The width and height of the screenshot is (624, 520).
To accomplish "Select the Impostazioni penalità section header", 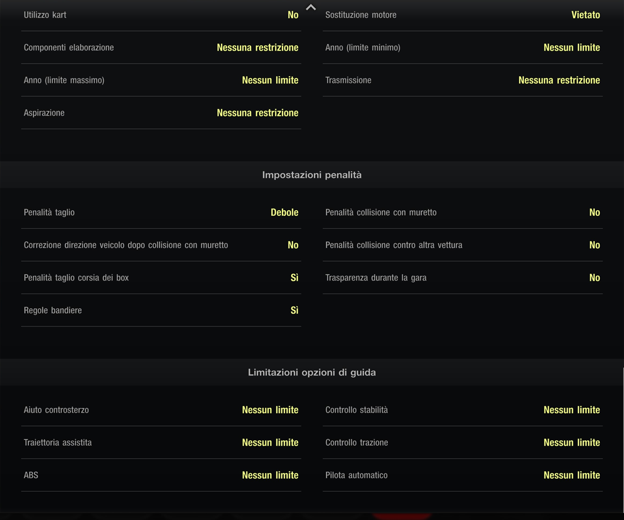I will tap(312, 175).
